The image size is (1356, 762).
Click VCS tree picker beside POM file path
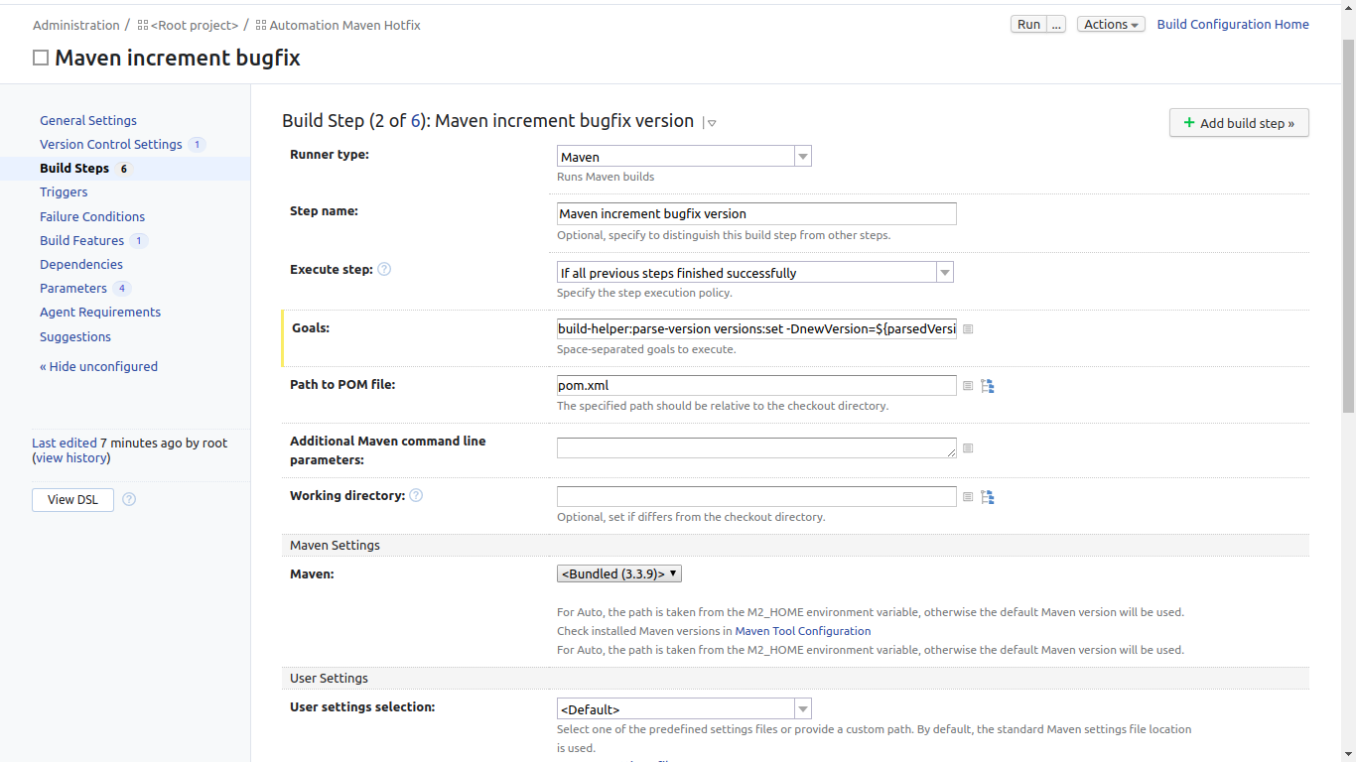[988, 385]
